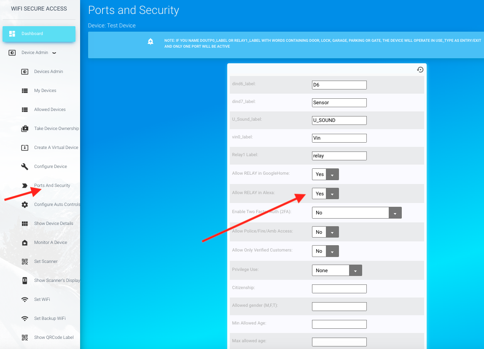Click the Configure Auto Controls gear icon
Image resolution: width=484 pixels, height=349 pixels.
[25, 204]
